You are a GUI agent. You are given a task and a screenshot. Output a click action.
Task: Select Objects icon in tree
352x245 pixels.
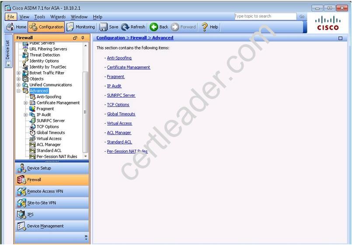(x=25, y=79)
